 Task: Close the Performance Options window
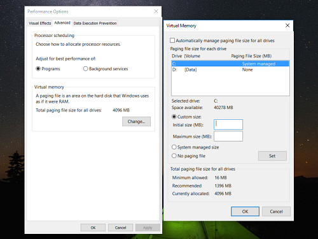tap(156, 11)
